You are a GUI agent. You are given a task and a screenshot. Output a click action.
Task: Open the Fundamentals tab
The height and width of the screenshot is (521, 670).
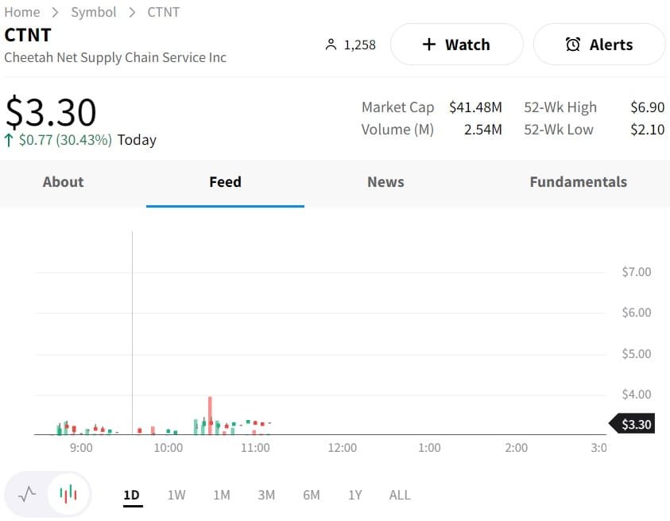coord(578,182)
